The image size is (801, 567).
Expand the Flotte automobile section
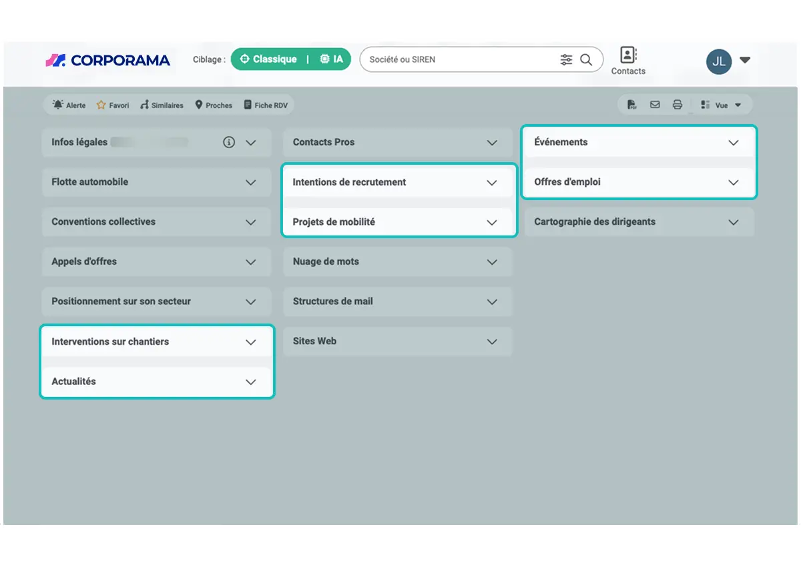pos(156,182)
